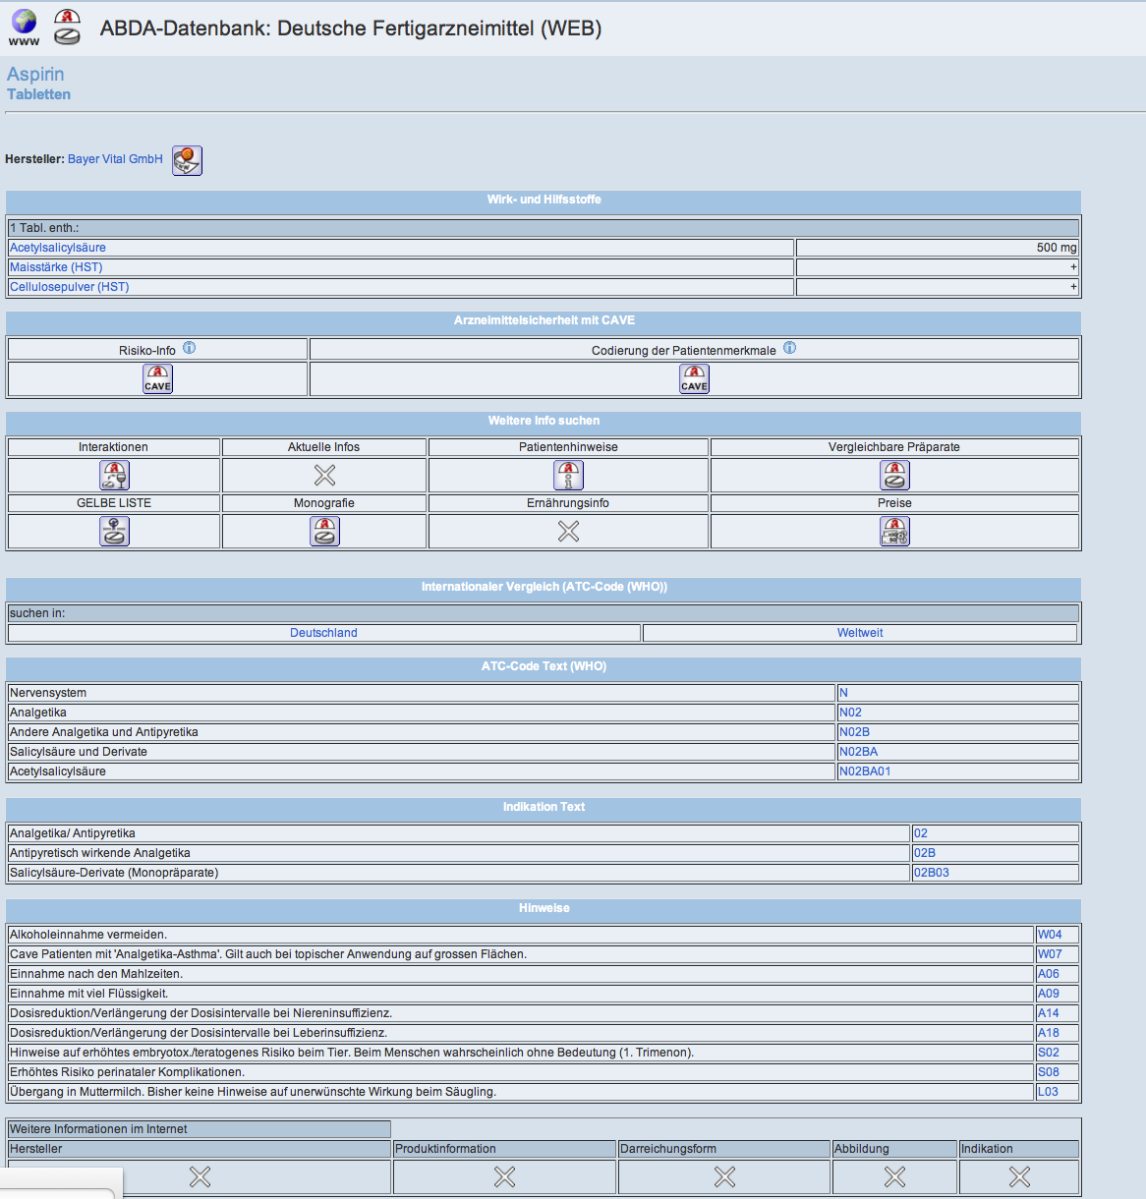The height and width of the screenshot is (1199, 1146).
Task: Click the '1 Tabl. enth.:' row text
Action: (44, 228)
